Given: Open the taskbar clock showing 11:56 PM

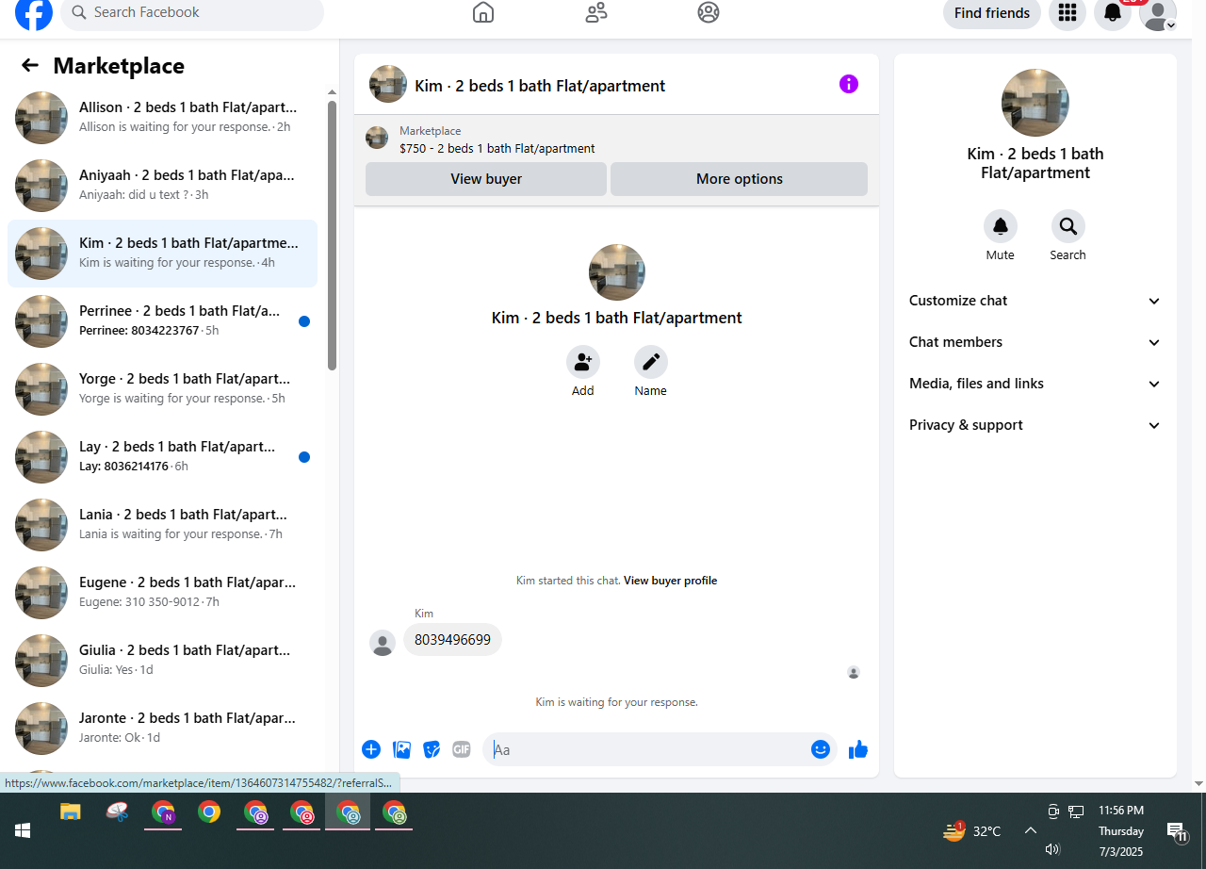Looking at the screenshot, I should [1121, 830].
